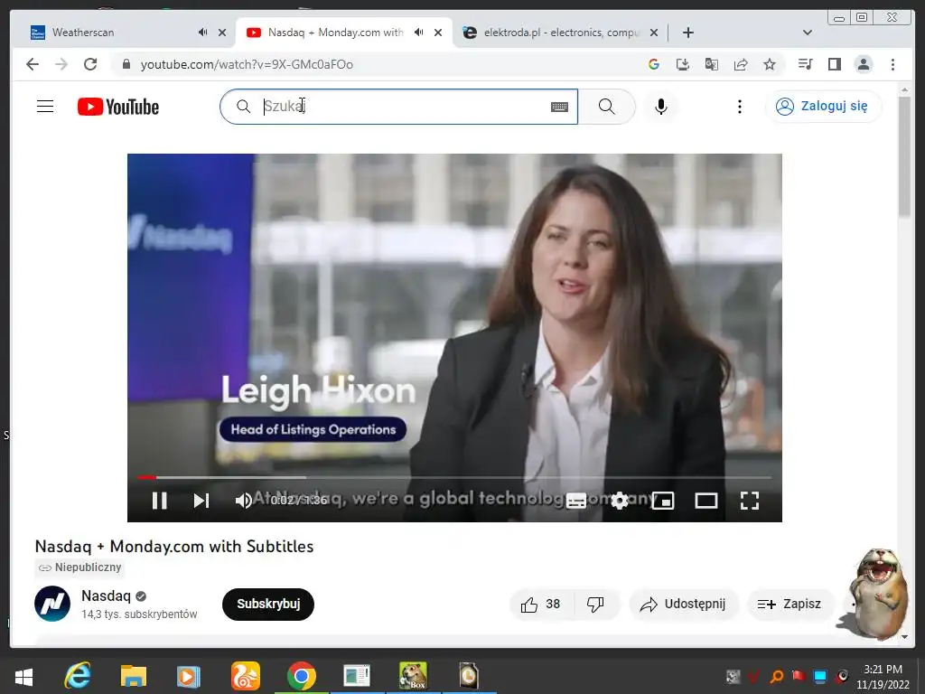Viewport: 925px width, 694px height.
Task: Mute the Weatherscan tab audio
Action: (203, 33)
